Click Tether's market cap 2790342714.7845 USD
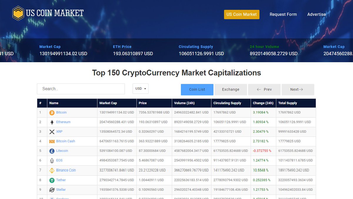 pyautogui.click(x=117, y=180)
